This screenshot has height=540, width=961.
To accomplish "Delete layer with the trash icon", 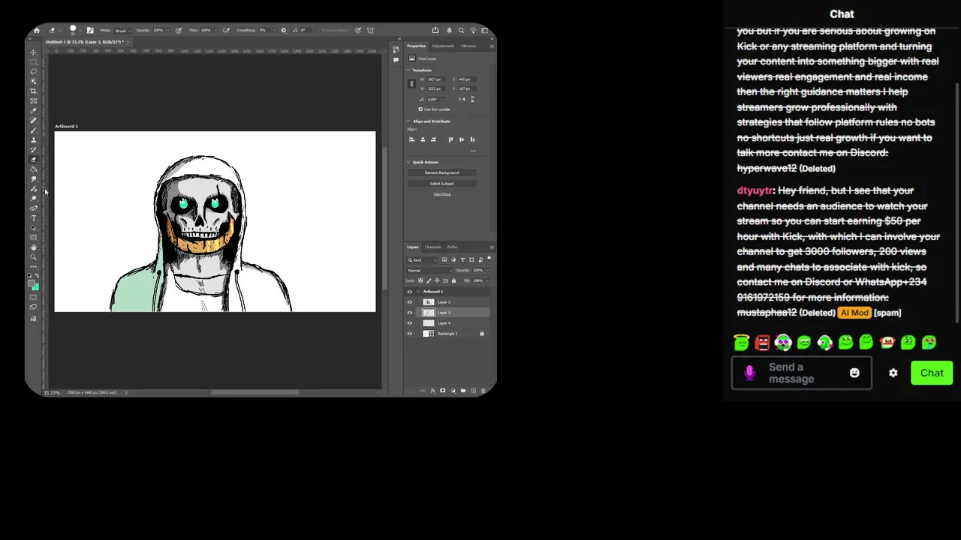I will pos(484,391).
